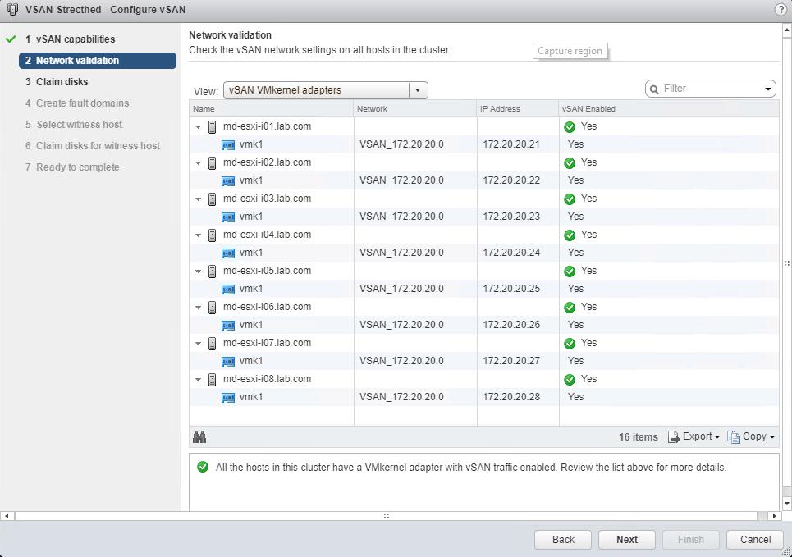Click the host icon for md-esxi-i07.lab.com
The image size is (792, 557).
tap(212, 344)
